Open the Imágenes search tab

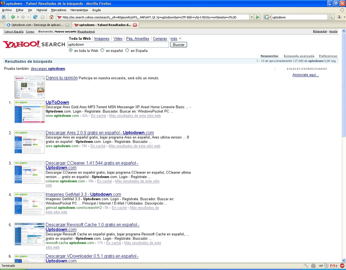(x=102, y=38)
